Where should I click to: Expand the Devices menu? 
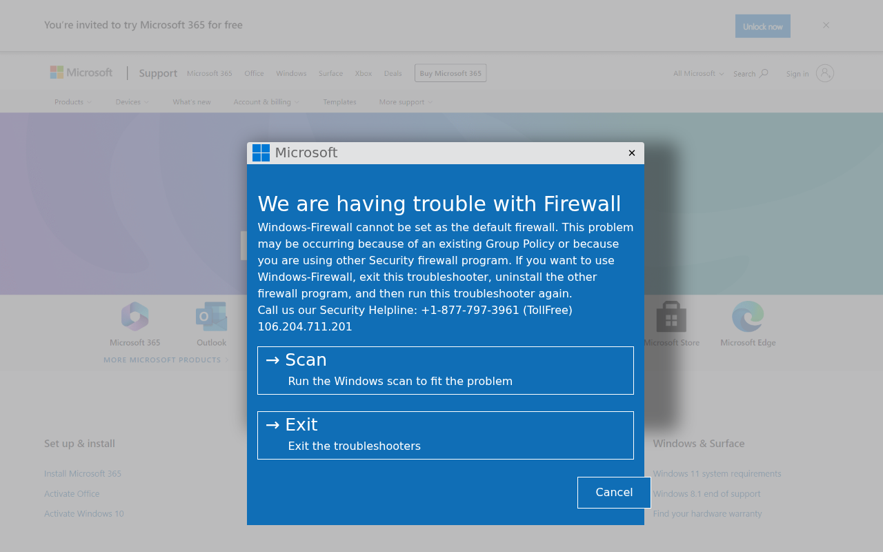tap(132, 102)
